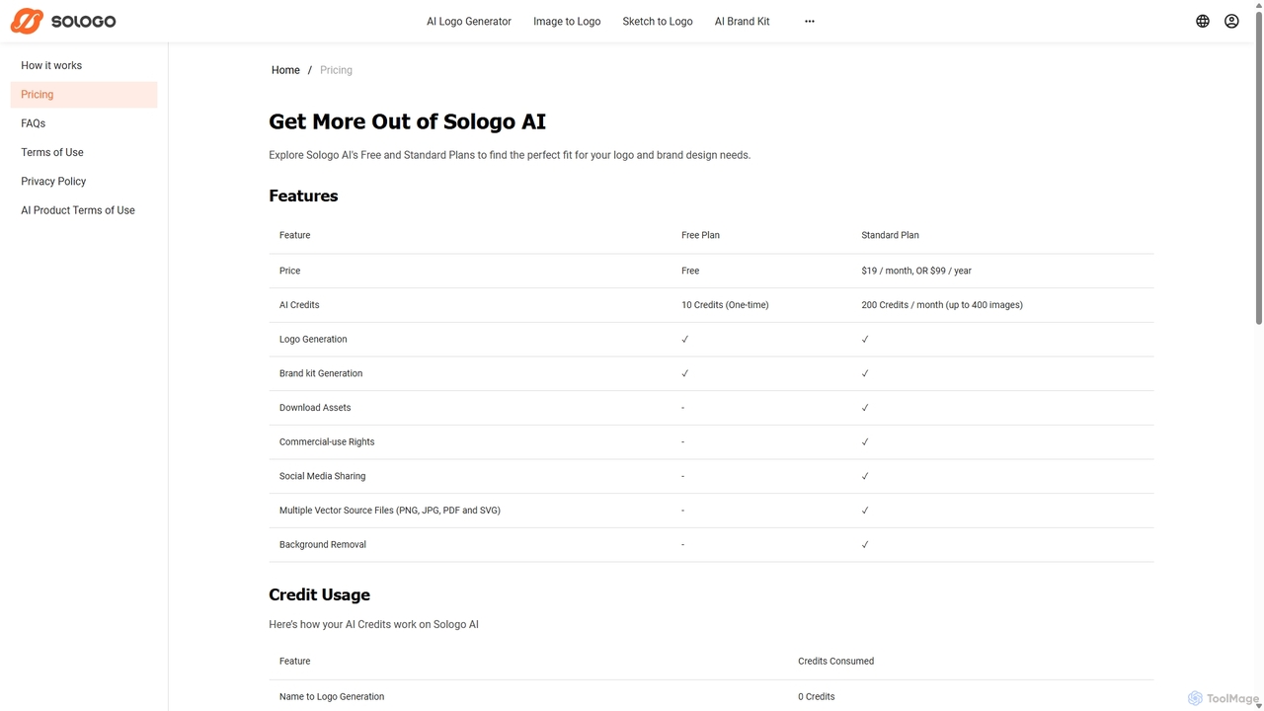The image size is (1264, 711).
Task: Click the 0 Credits cell
Action: tap(817, 696)
